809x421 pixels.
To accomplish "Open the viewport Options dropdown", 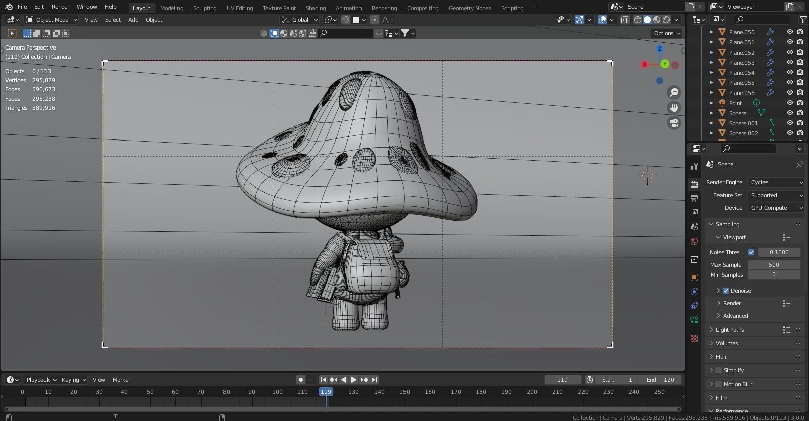I will pyautogui.click(x=667, y=33).
